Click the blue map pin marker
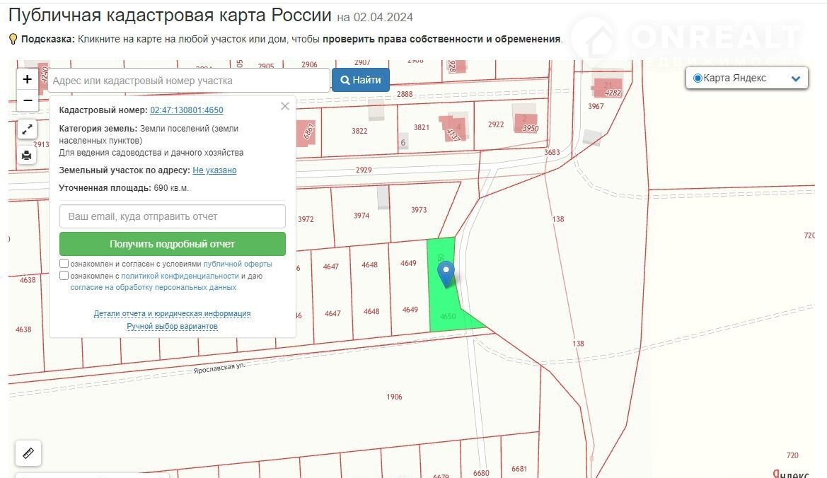The height and width of the screenshot is (478, 827). pyautogui.click(x=446, y=274)
